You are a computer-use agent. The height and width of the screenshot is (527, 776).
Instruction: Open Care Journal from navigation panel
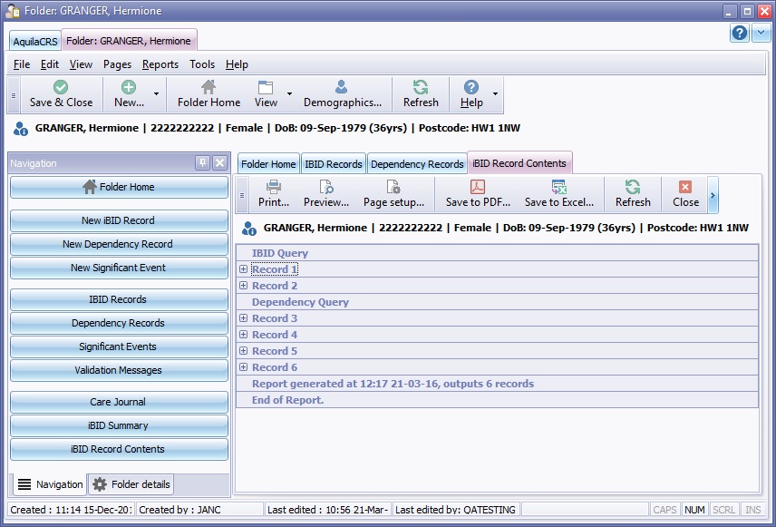pyautogui.click(x=119, y=402)
